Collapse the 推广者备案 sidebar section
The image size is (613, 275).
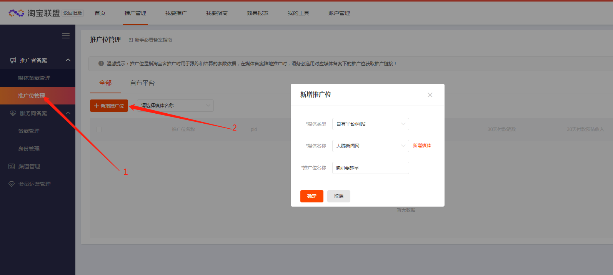68,60
